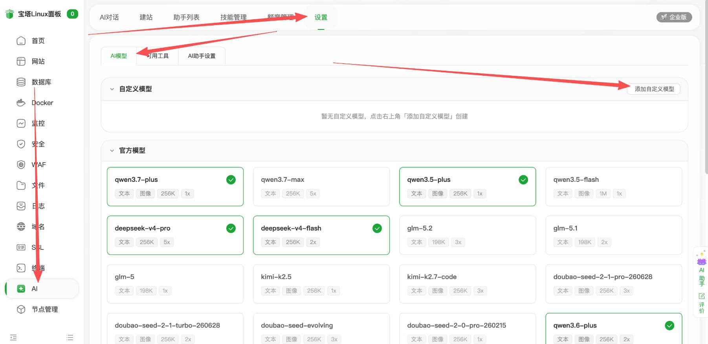Viewport: 708px width, 344px height.
Task: Deselect the qwen3.5-plus model checkmark
Action: click(x=523, y=180)
